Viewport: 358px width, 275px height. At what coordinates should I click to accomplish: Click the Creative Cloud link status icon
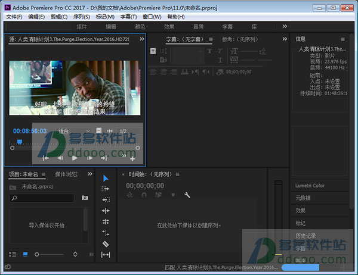click(x=8, y=267)
